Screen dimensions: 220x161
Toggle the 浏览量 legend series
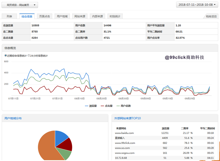[x=91, y=106]
